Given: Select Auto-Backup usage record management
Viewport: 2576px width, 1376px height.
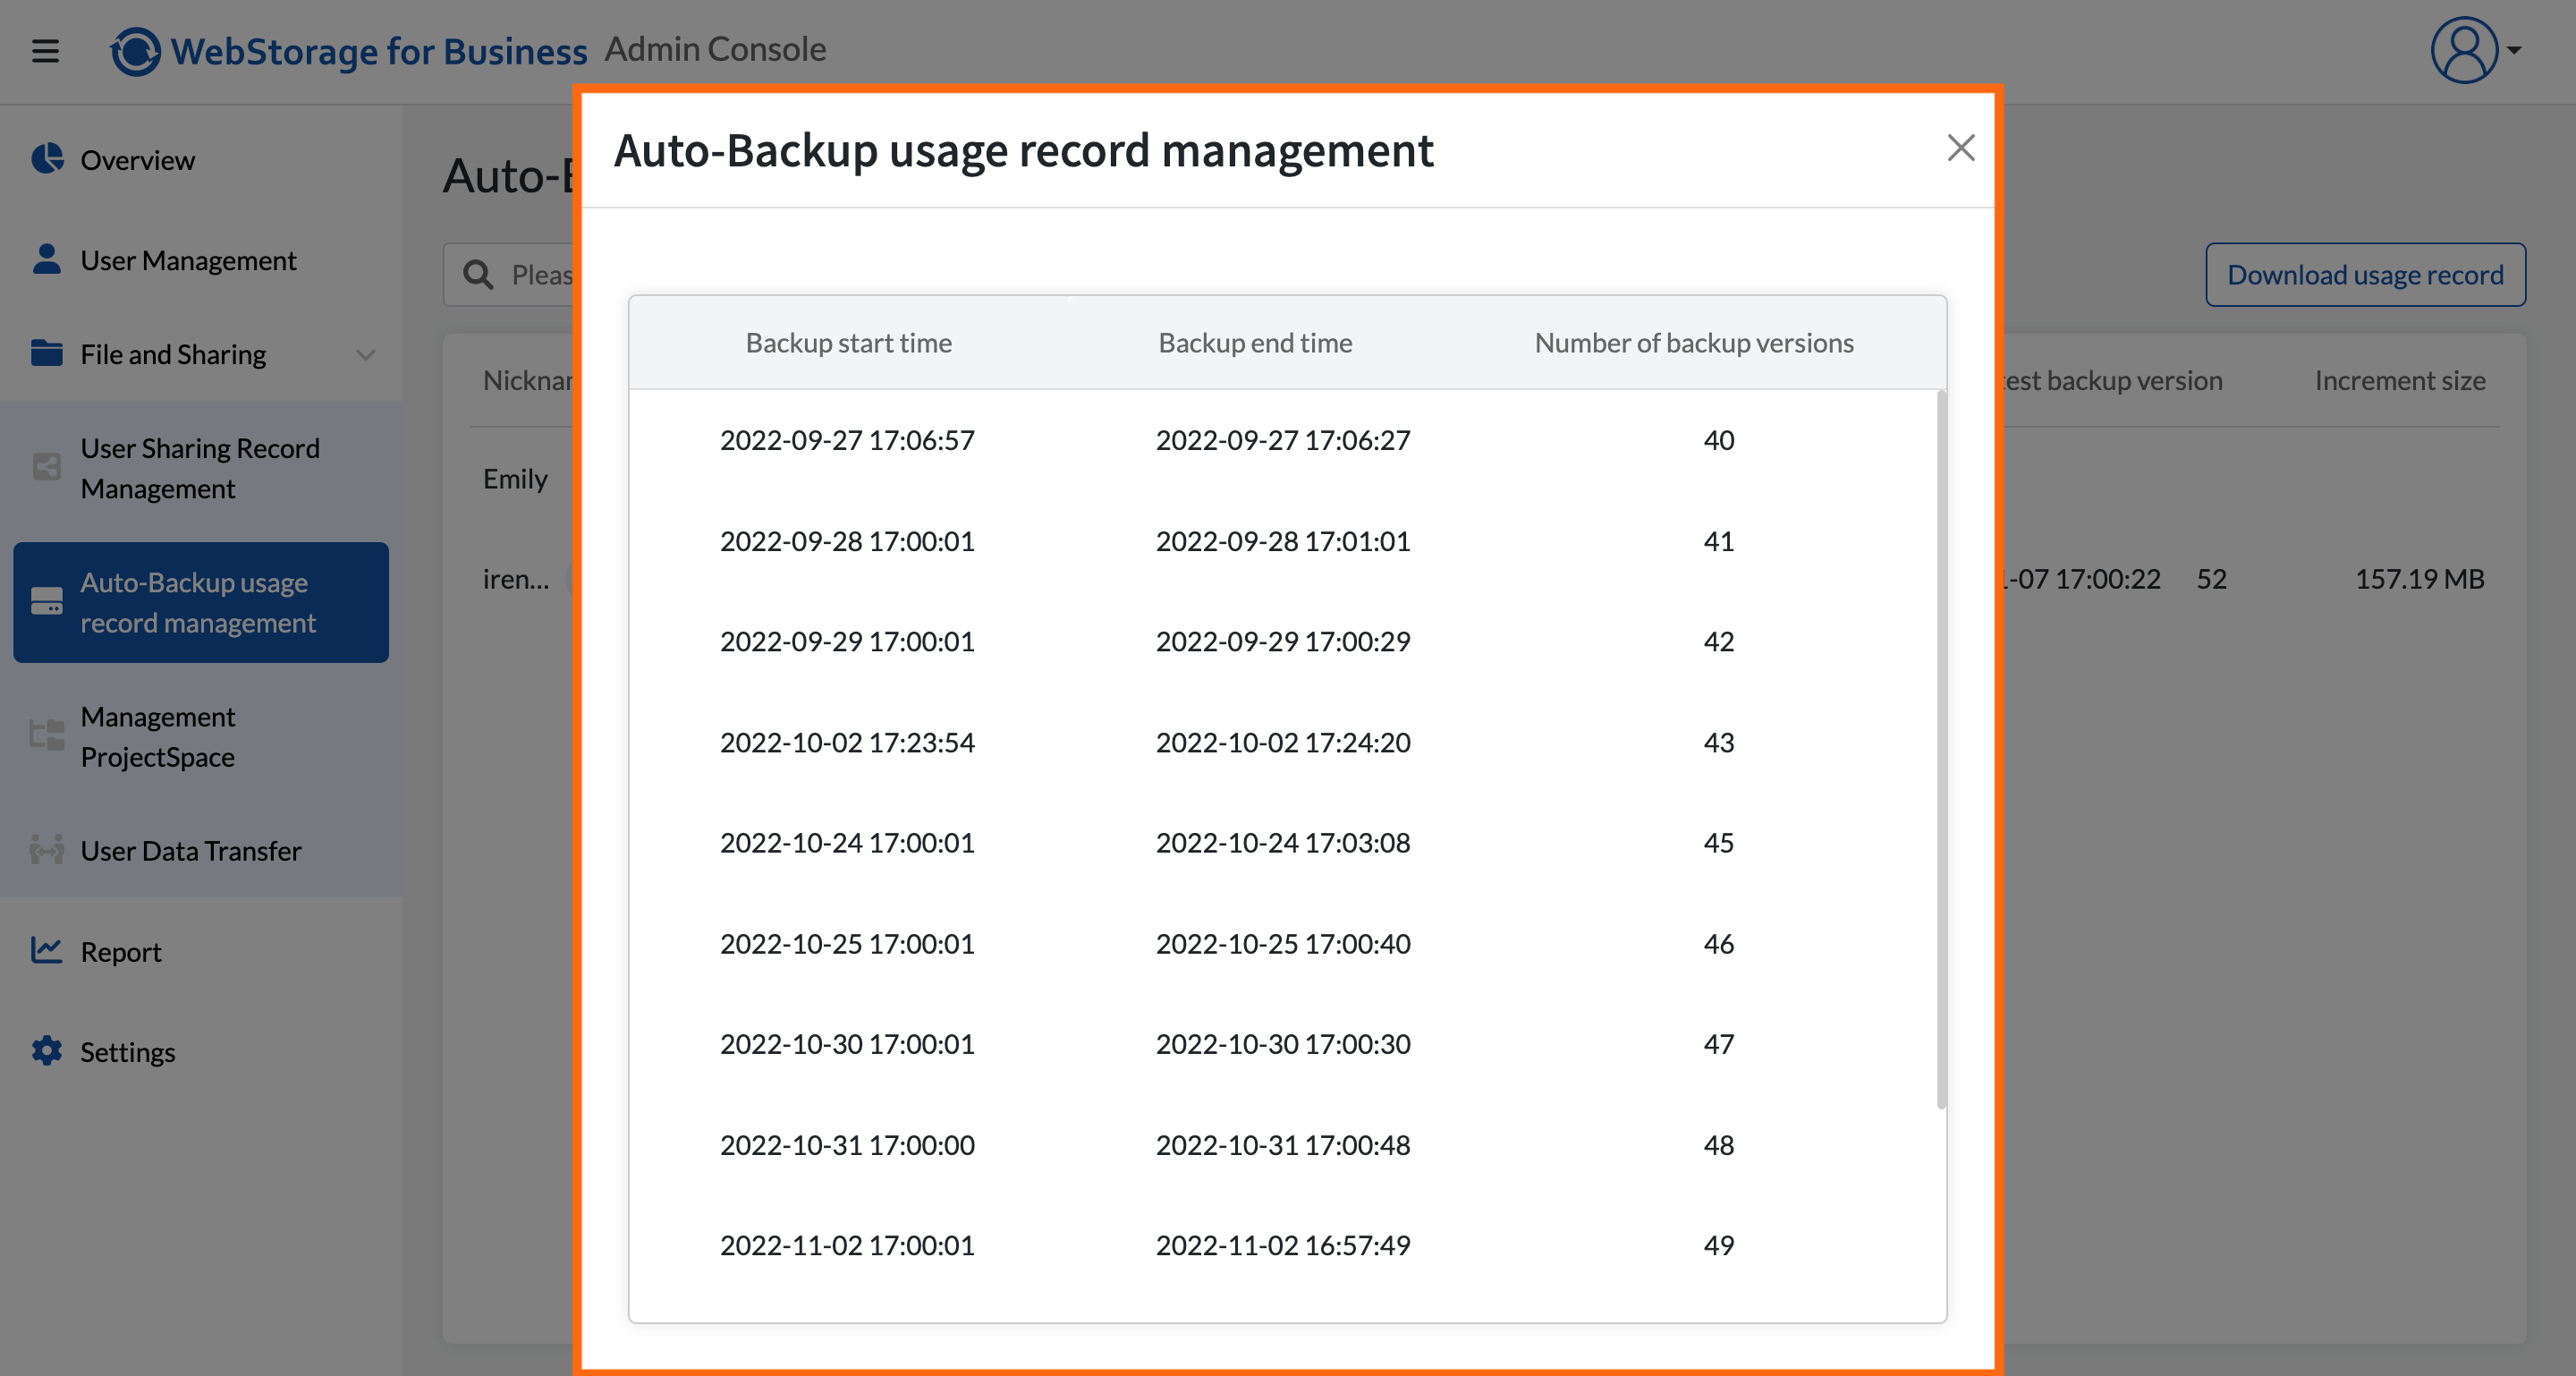Looking at the screenshot, I should (x=201, y=602).
